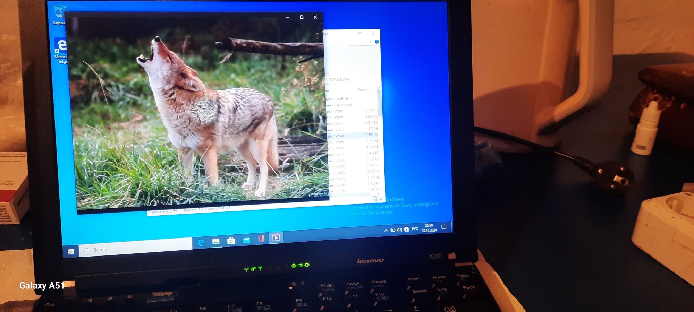The width and height of the screenshot is (694, 312).
Task: Close the coyote video player window
Action: (315, 17)
